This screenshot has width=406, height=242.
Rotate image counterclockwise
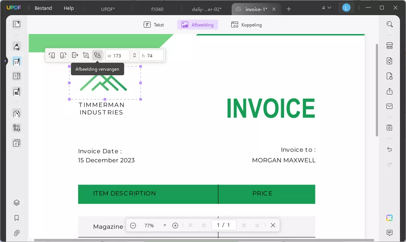point(52,55)
